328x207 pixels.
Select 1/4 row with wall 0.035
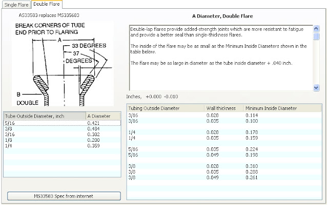click(x=224, y=138)
